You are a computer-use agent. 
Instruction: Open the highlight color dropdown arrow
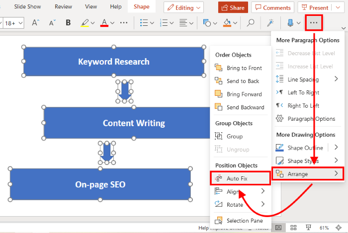pyautogui.click(x=93, y=23)
